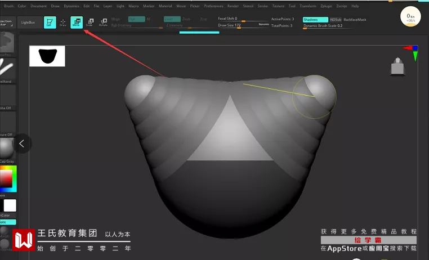Open the Zscript menu

[x=341, y=6]
